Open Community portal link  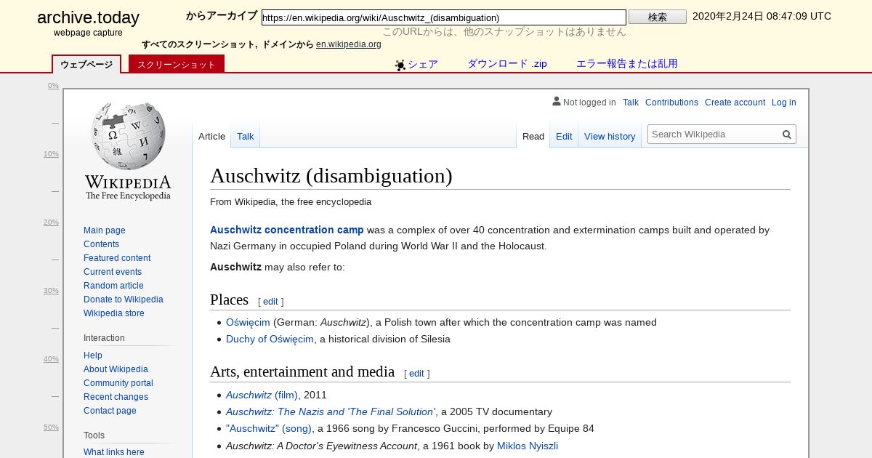118,383
